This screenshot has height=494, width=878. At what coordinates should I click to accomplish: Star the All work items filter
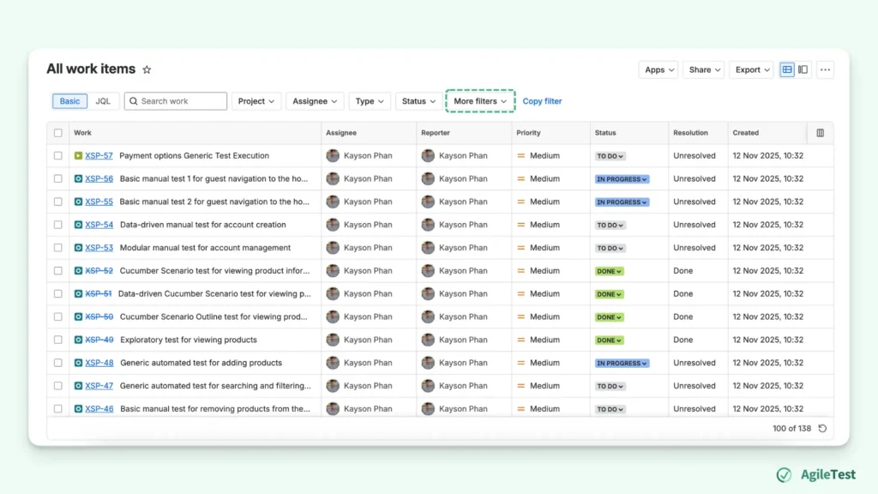[x=147, y=70]
